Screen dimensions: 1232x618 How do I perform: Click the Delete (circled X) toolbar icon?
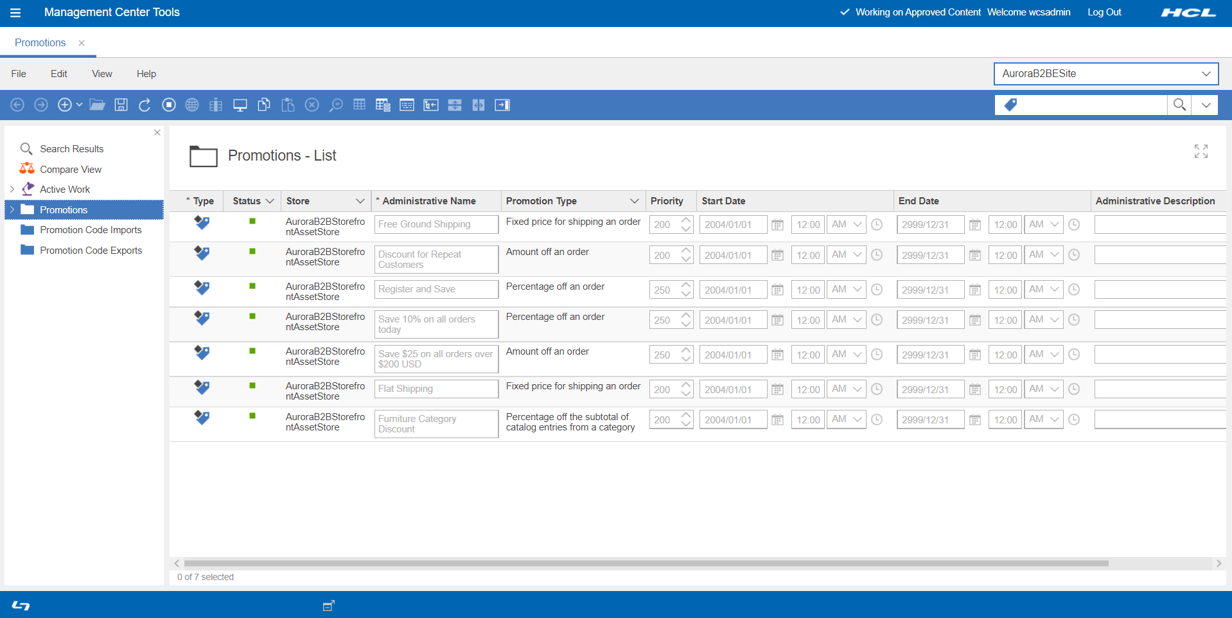(x=312, y=105)
